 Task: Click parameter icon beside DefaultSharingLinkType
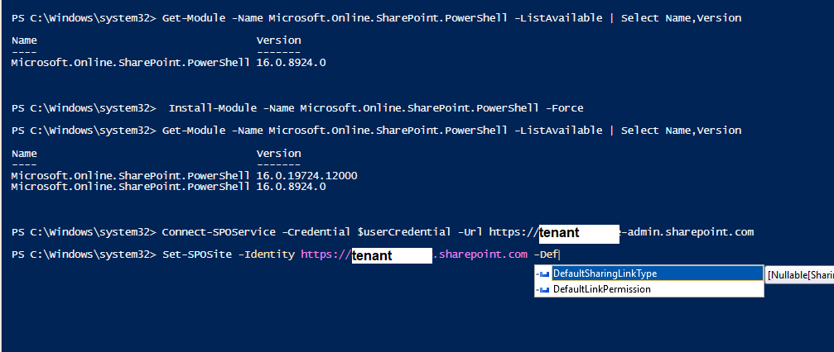[543, 274]
